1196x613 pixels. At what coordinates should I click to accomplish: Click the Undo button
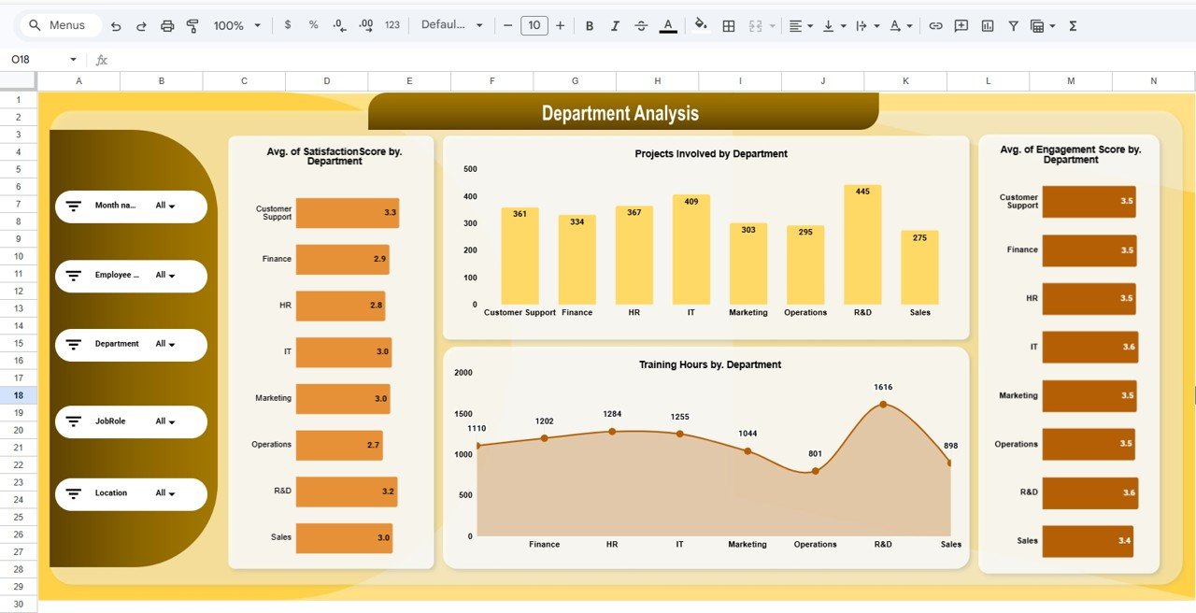[116, 26]
